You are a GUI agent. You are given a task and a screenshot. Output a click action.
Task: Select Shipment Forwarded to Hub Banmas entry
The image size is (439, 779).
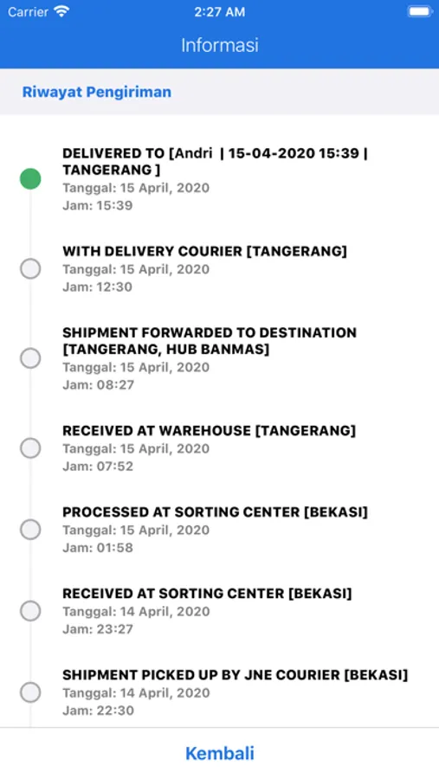[x=219, y=358]
